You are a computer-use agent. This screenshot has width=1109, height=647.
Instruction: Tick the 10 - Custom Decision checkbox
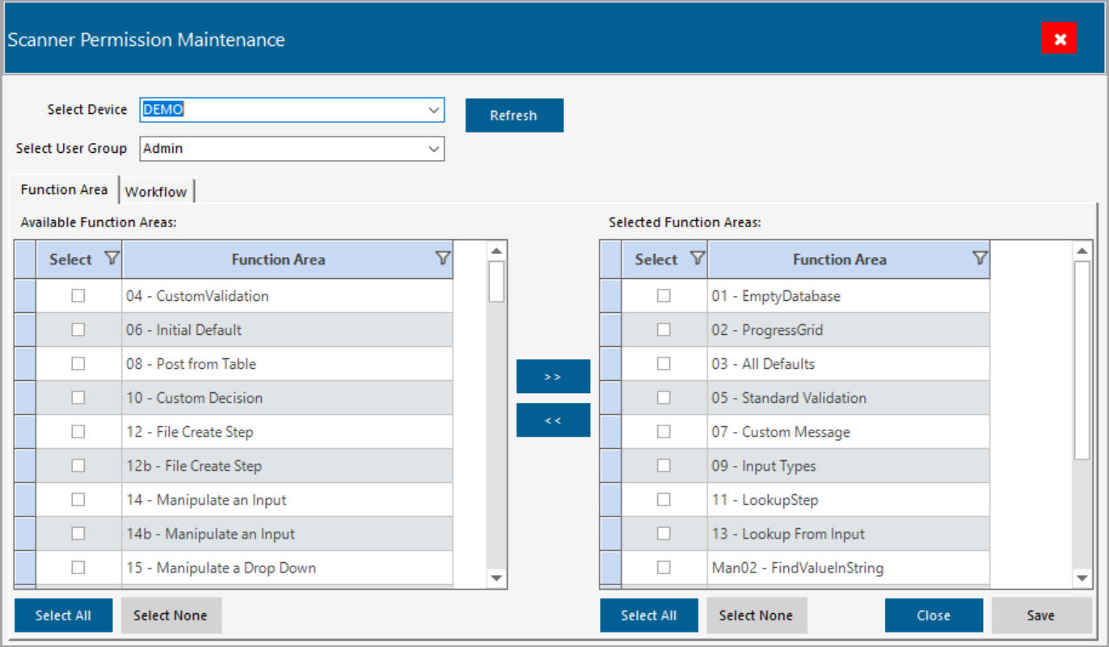pyautogui.click(x=78, y=398)
